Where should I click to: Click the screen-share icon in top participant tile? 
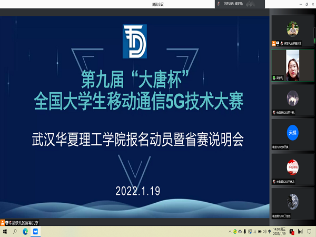278,43
